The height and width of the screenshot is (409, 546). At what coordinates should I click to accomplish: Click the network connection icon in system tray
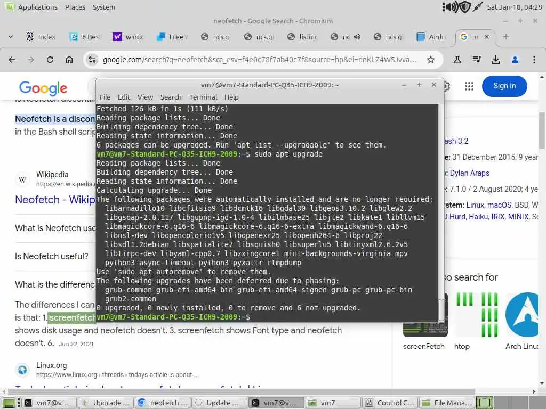(x=477, y=7)
